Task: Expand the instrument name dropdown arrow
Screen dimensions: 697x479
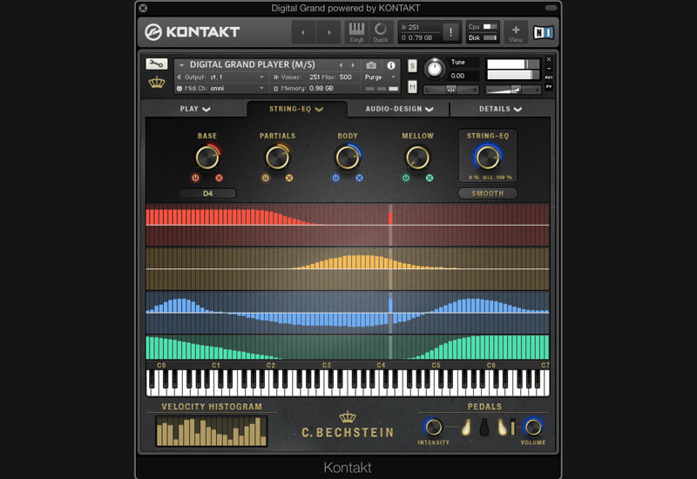Action: click(181, 65)
